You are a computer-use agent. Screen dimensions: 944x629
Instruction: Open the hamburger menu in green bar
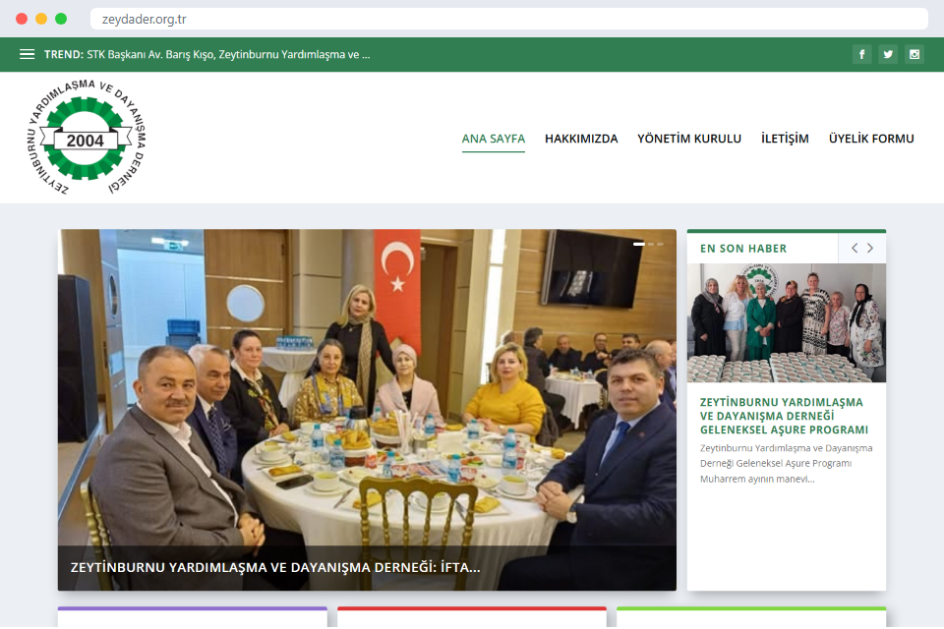coord(27,54)
